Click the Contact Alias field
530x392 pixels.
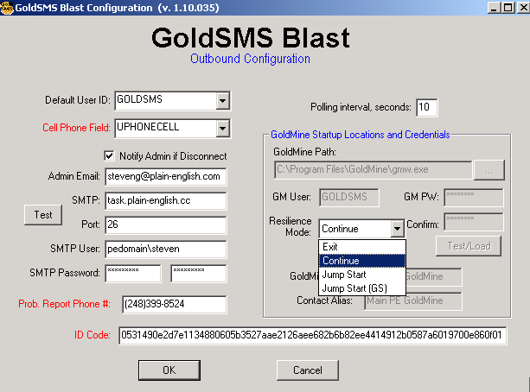[413, 300]
